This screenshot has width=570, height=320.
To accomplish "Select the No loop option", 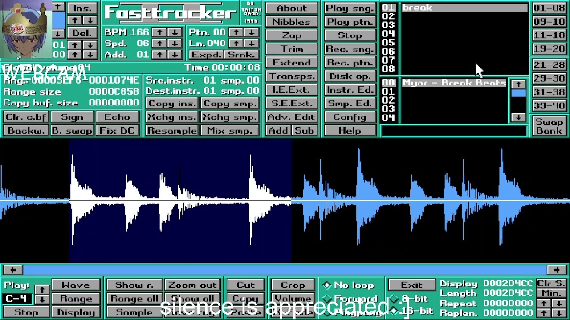I will 349,285.
